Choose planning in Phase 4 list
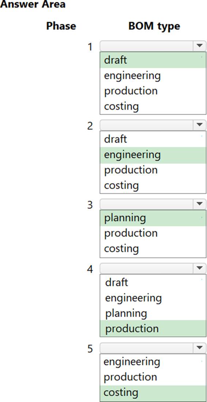This screenshot has height=402, width=207. coord(153,313)
